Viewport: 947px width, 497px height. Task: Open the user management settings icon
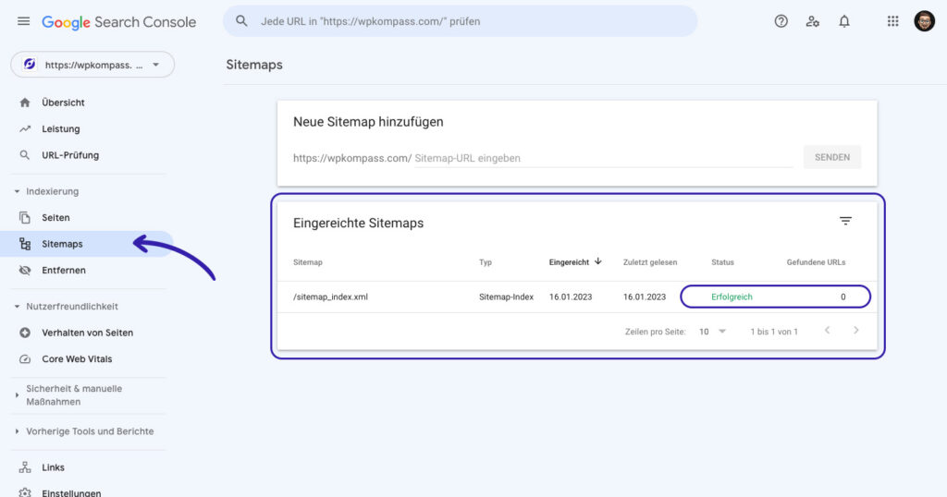[x=813, y=21]
